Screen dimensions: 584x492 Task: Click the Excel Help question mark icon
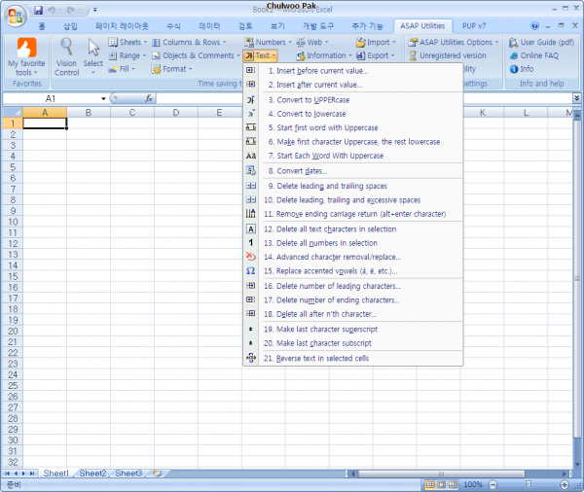pyautogui.click(x=534, y=25)
